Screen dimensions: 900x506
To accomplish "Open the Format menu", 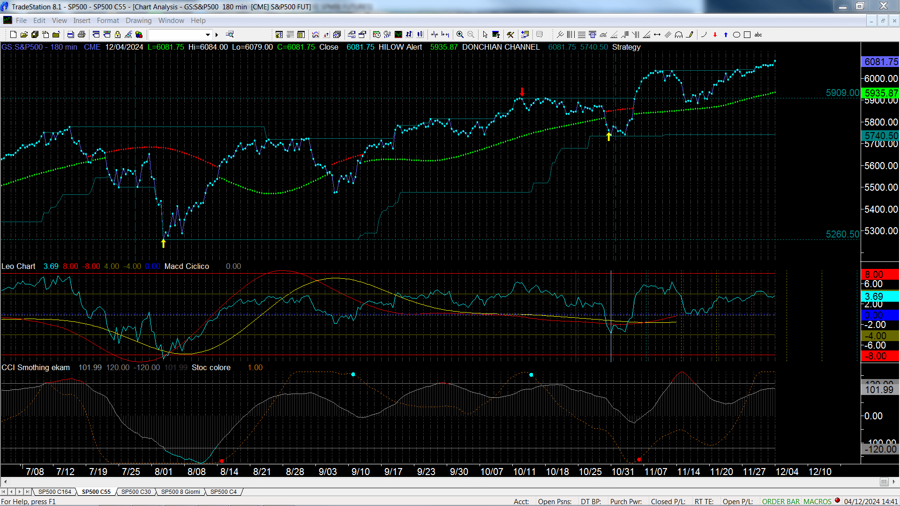I will (108, 21).
